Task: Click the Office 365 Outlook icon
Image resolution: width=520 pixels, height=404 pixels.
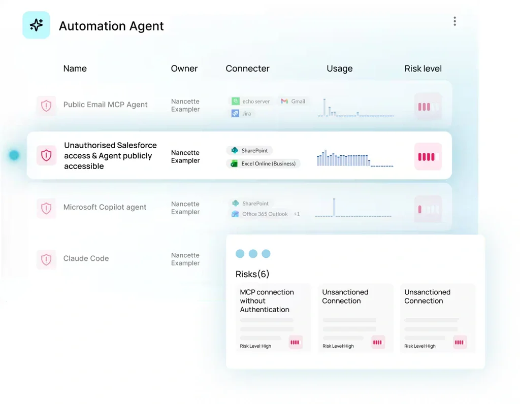Action: coord(235,214)
